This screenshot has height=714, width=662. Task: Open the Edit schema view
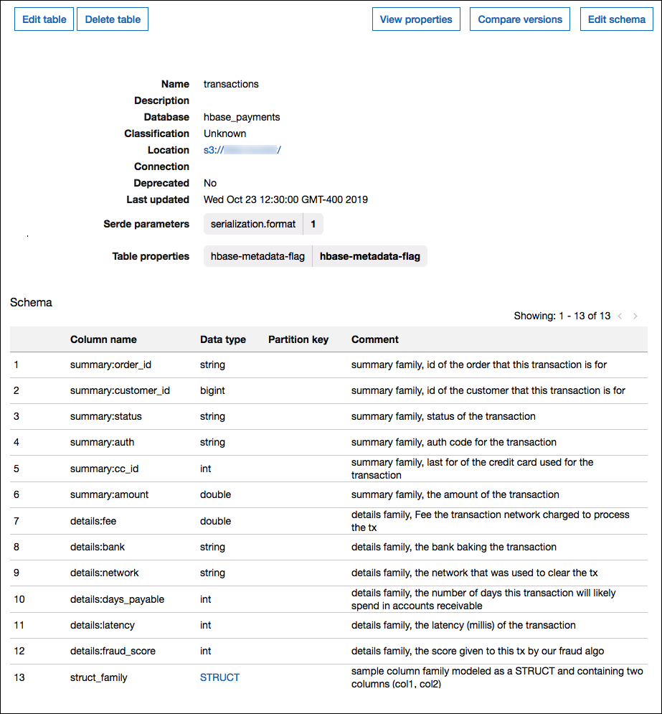616,19
